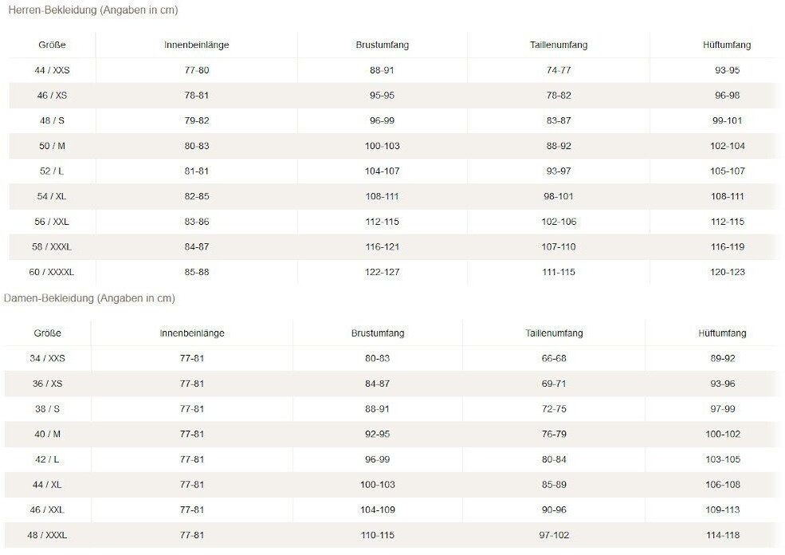Click waist value 93-97 in men's table
The height and width of the screenshot is (555, 785).
click(558, 171)
